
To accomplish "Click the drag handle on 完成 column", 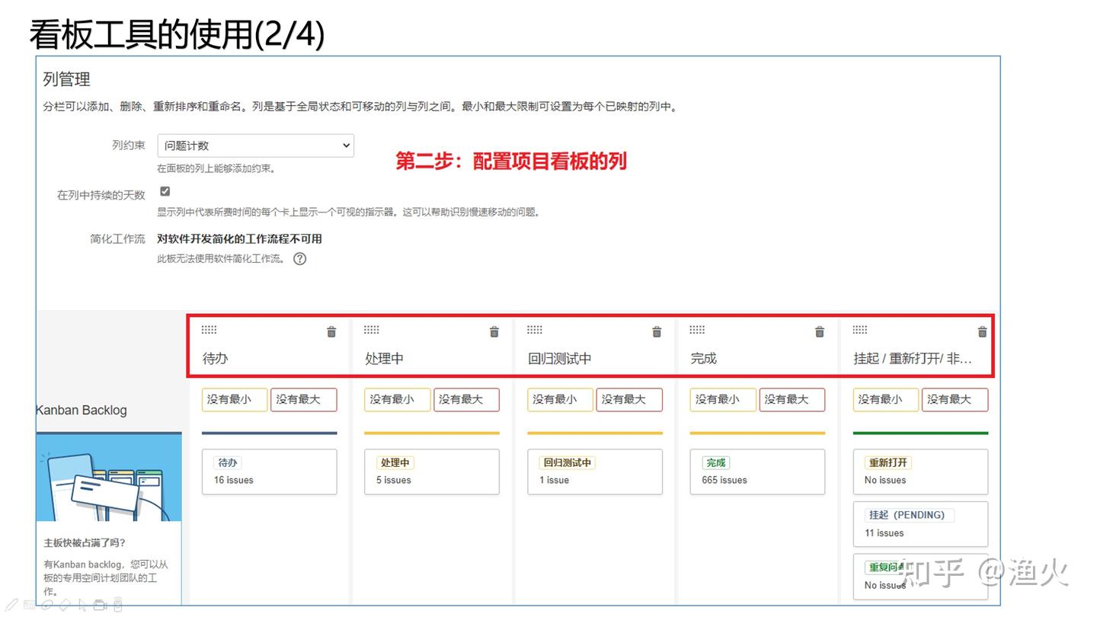I will [x=697, y=330].
